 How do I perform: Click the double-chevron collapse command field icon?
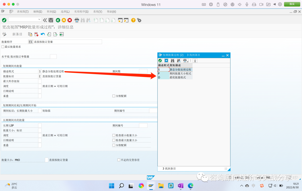pyautogui.click(x=45, y=20)
